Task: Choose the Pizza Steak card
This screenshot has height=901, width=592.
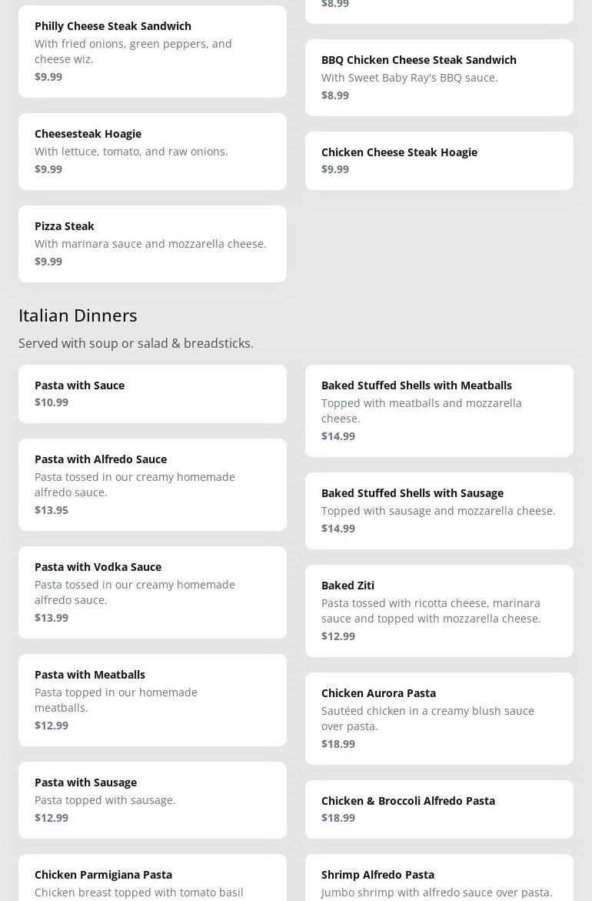Action: pos(152,243)
